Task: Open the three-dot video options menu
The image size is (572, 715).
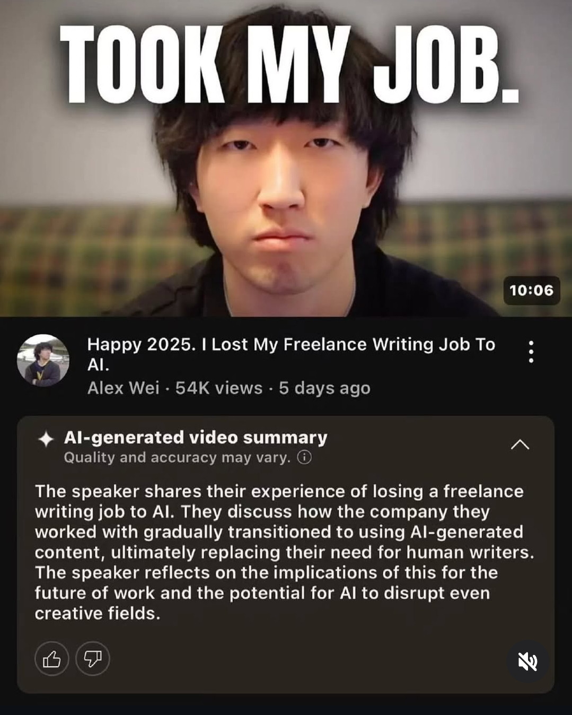Action: 531,352
